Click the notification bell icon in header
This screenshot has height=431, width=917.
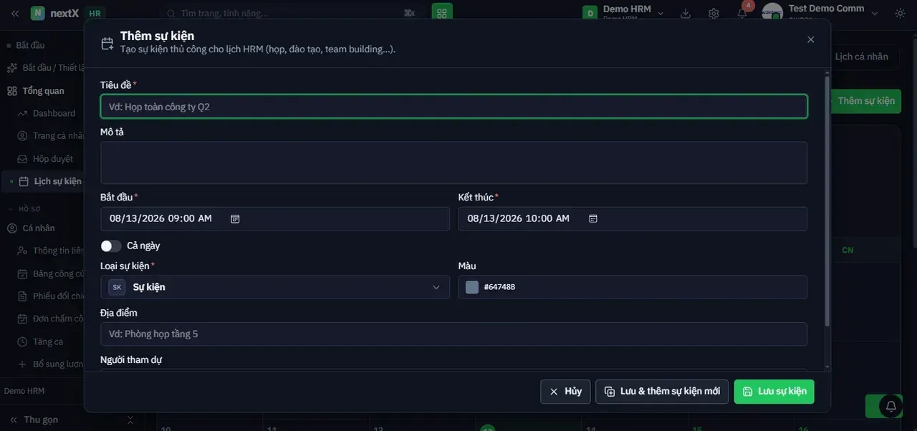742,13
